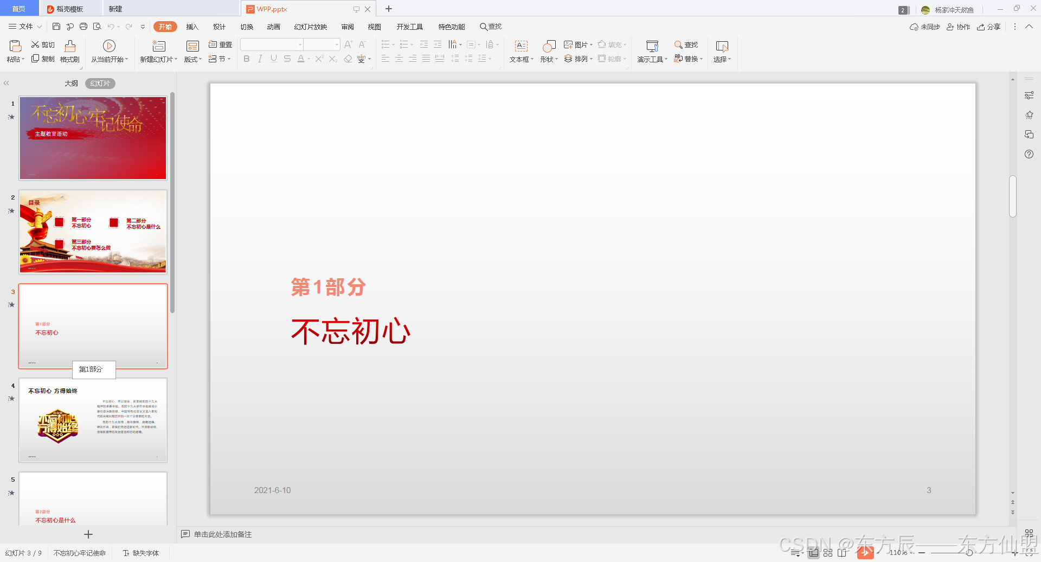Viewport: 1041px width, 562px height.
Task: Toggle notes pane icon in status bar
Action: pyautogui.click(x=795, y=553)
